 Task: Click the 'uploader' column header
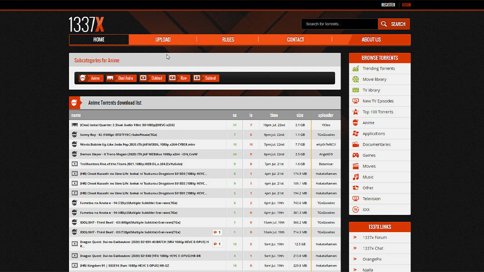[x=326, y=115]
